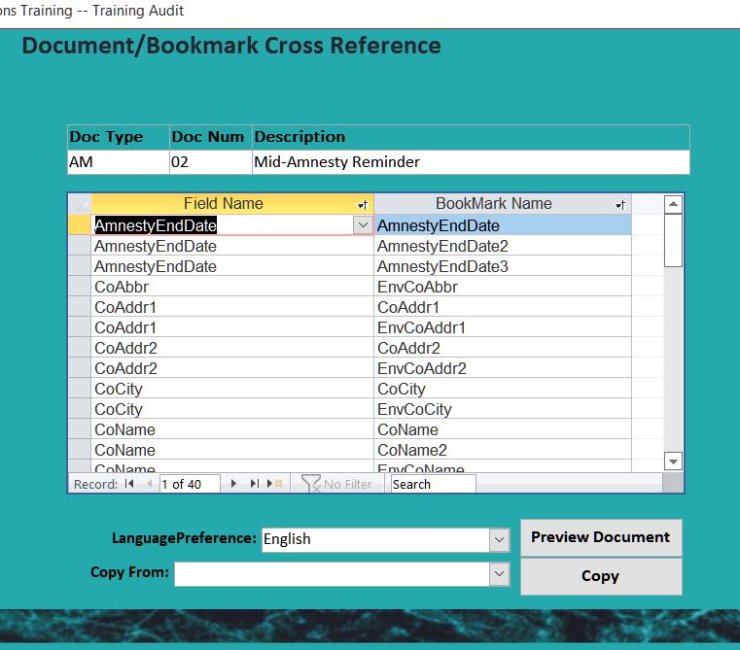This screenshot has width=740, height=650.
Task: Click the EnvCoAddr2 bookmark cell
Action: click(503, 368)
